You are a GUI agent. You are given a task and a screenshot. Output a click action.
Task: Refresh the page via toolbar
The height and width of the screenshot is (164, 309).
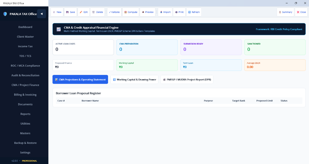point(194,12)
